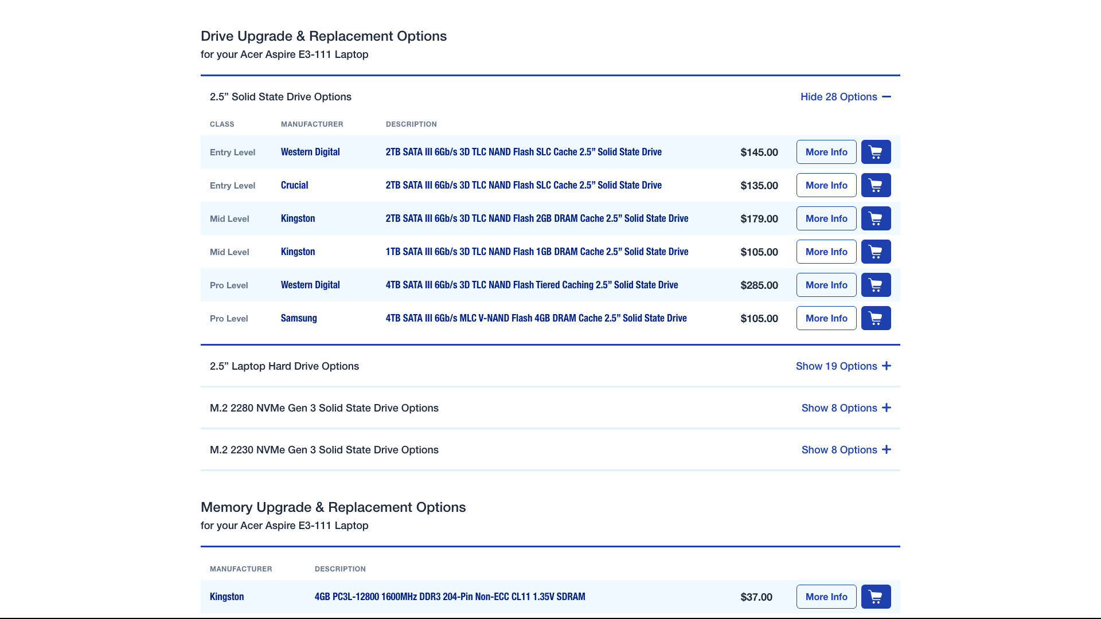The image size is (1101, 619).
Task: Add Kingston 1TB $105.00 drive to cart
Action: 876,252
